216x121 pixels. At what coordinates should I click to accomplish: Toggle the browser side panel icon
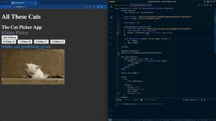click(x=98, y=7)
